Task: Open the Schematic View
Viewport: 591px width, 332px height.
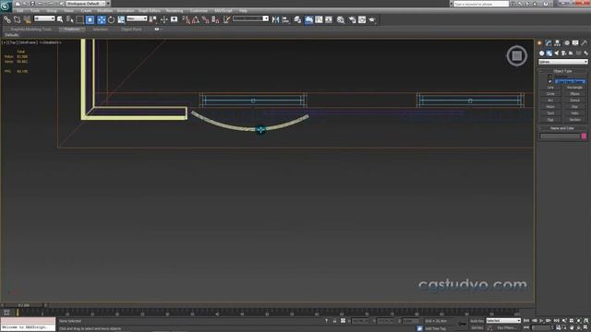Action: tap(329, 19)
